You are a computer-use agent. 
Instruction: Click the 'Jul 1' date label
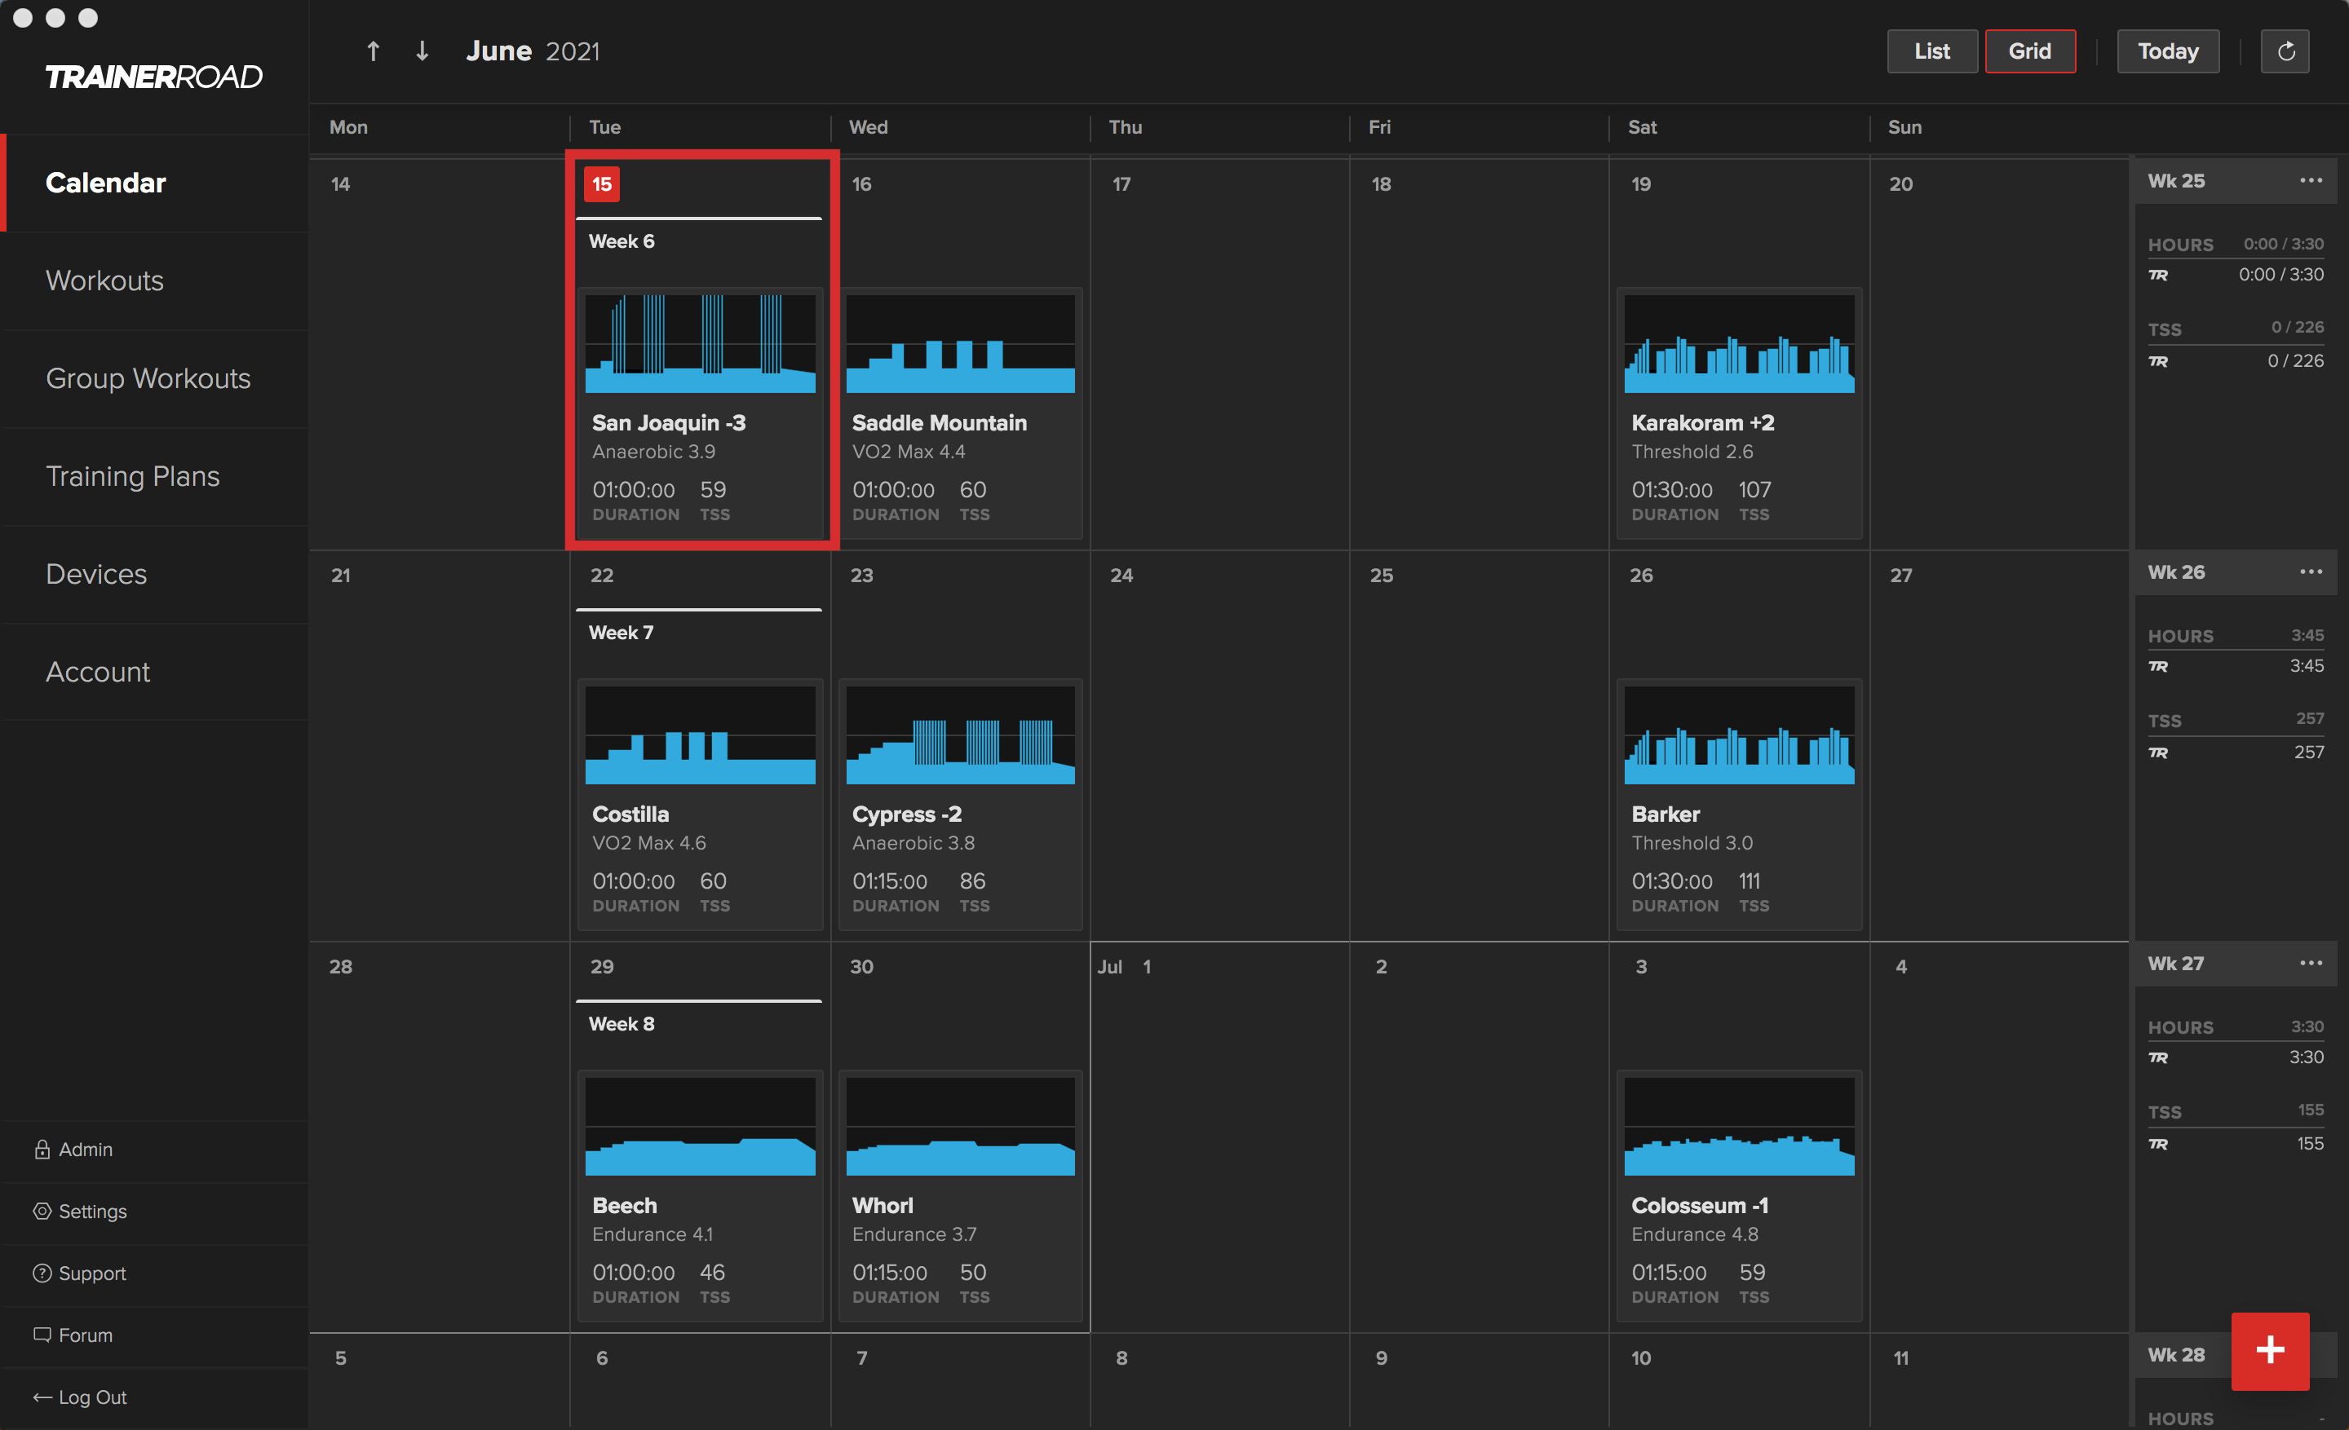coord(1125,967)
